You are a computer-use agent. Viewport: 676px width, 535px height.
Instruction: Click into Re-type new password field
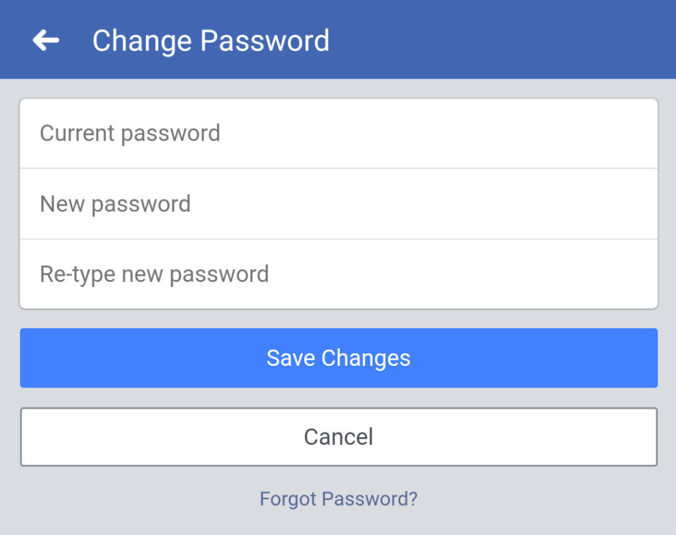pos(339,274)
